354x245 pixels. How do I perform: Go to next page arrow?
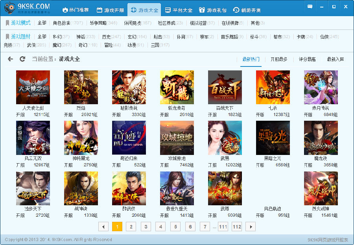click(251, 227)
